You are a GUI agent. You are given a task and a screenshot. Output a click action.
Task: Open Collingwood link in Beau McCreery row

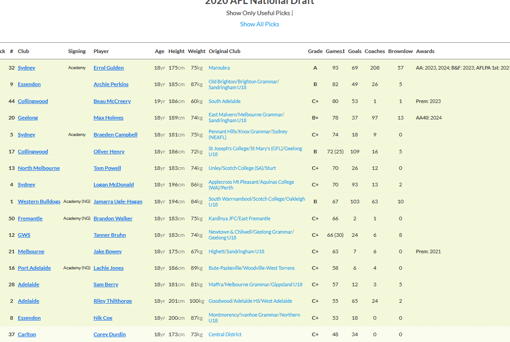33,101
